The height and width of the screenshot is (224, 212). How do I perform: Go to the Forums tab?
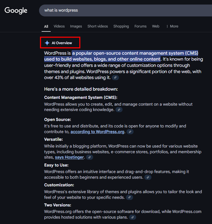pyautogui.click(x=140, y=26)
